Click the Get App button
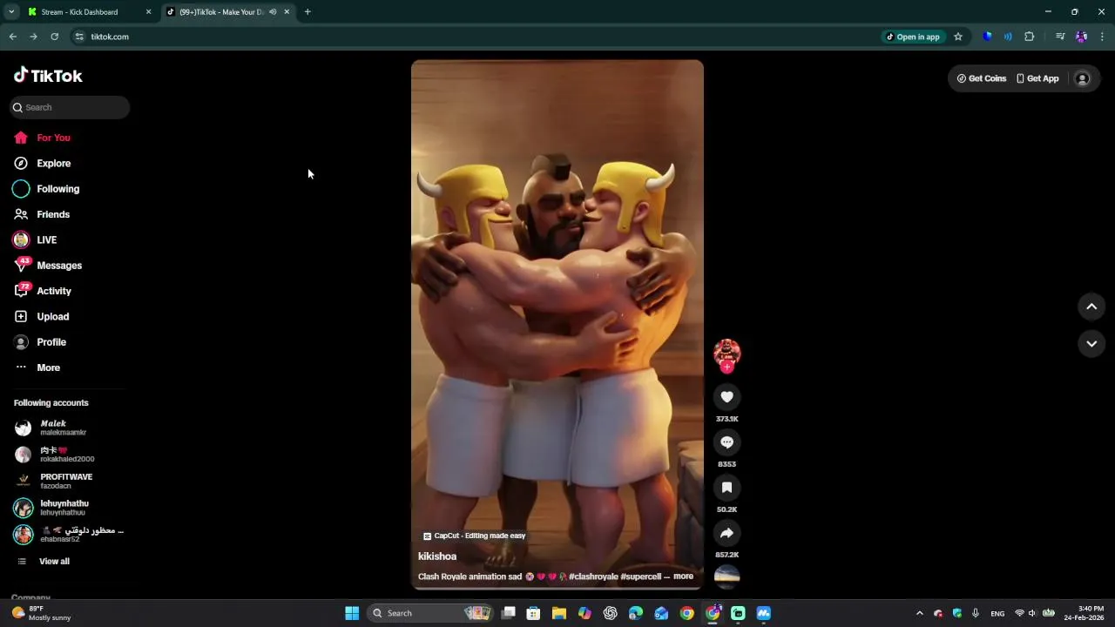The width and height of the screenshot is (1115, 627). click(x=1037, y=78)
